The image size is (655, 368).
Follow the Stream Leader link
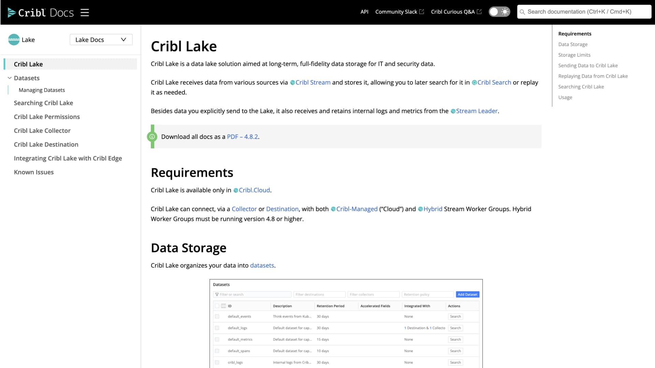[474, 111]
